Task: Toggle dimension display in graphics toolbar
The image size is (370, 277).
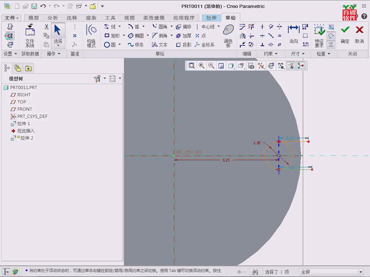Action: coord(281,66)
